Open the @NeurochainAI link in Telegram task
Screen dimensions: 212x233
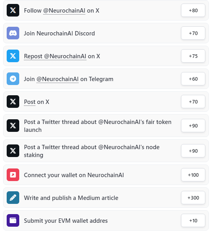[x=58, y=79]
